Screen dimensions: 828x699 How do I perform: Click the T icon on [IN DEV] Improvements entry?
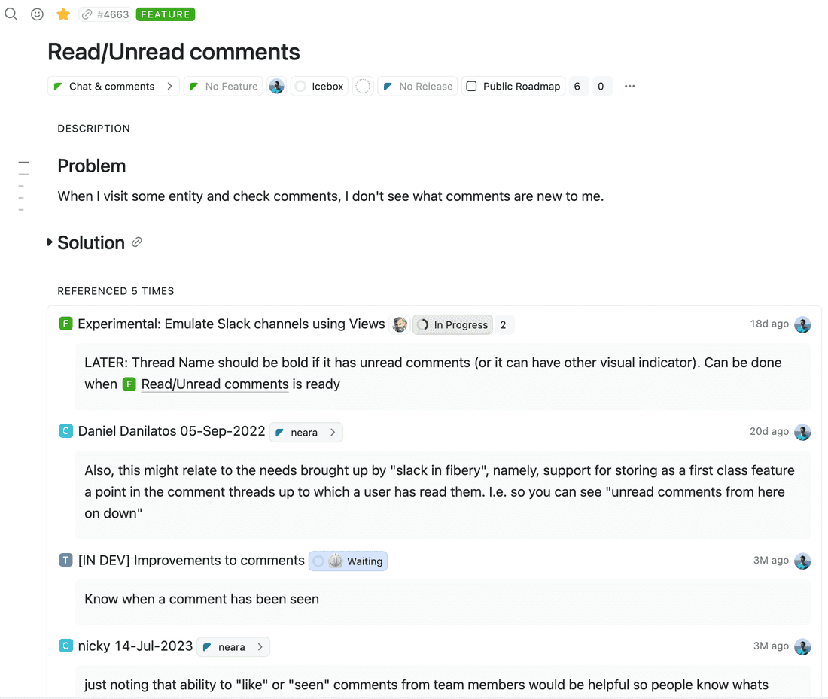point(65,561)
